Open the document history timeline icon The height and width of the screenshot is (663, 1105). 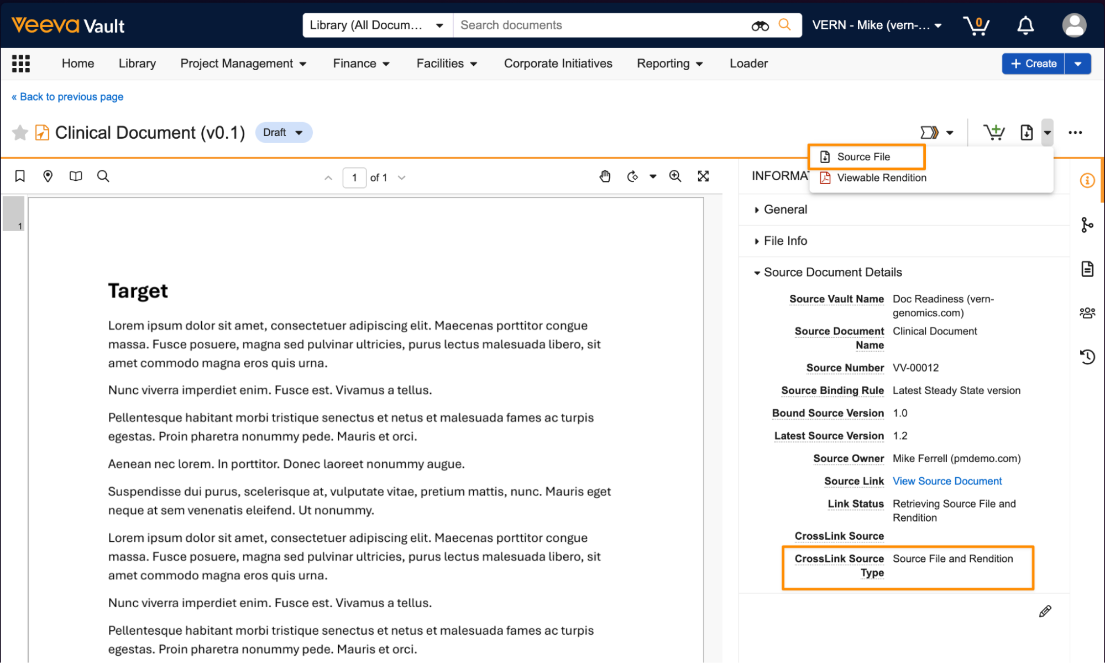tap(1087, 357)
